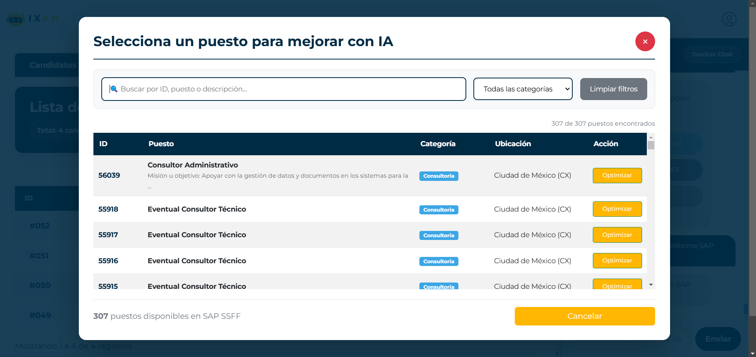The height and width of the screenshot is (357, 756).
Task: Optimizar puesto 55915
Action: coord(617,284)
